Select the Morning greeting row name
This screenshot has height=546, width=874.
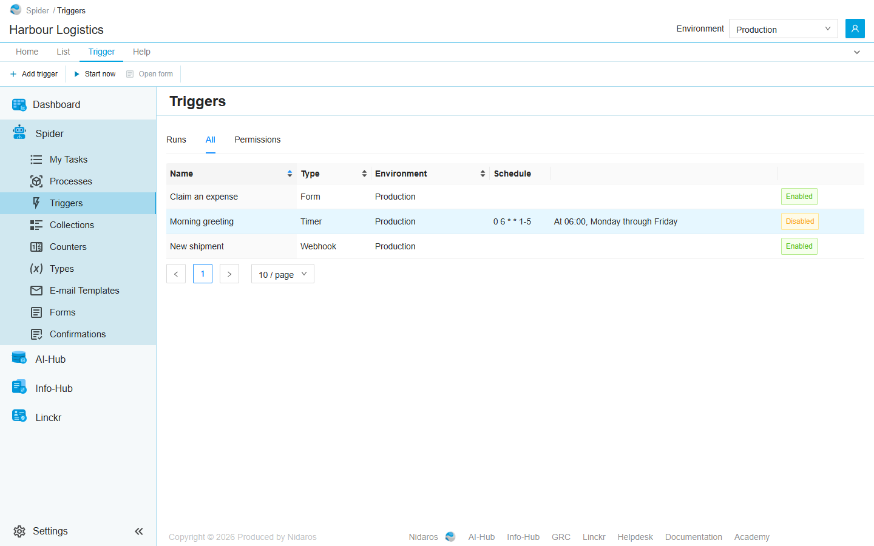(202, 221)
